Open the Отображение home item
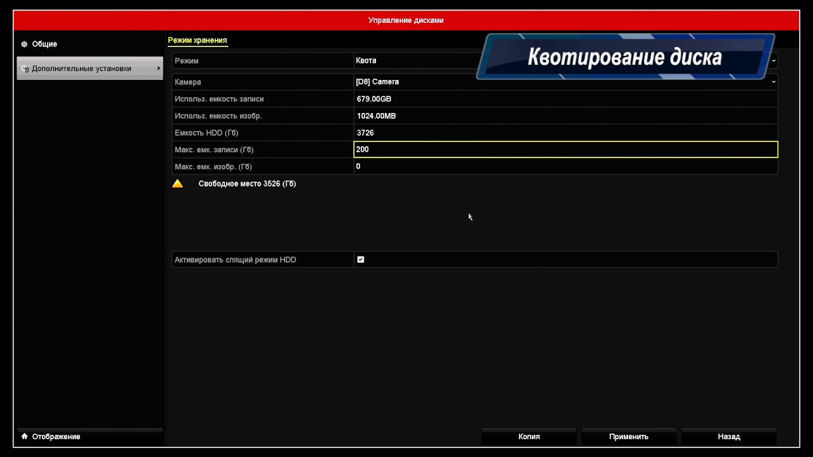Viewport: 813px width, 457px height. click(x=90, y=437)
